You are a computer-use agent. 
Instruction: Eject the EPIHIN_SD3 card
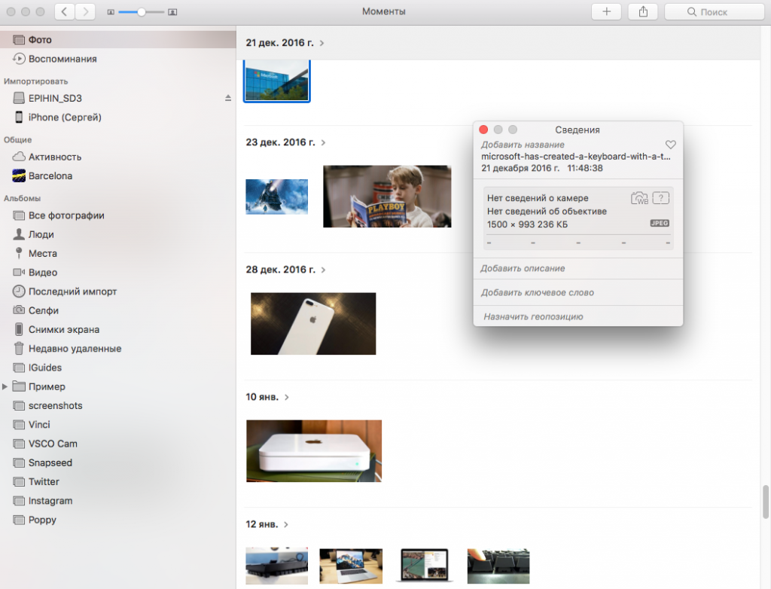click(x=228, y=99)
